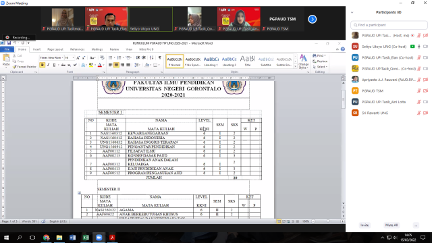
Task: Click the Decrease Indent icon
Action: pyautogui.click(x=138, y=57)
